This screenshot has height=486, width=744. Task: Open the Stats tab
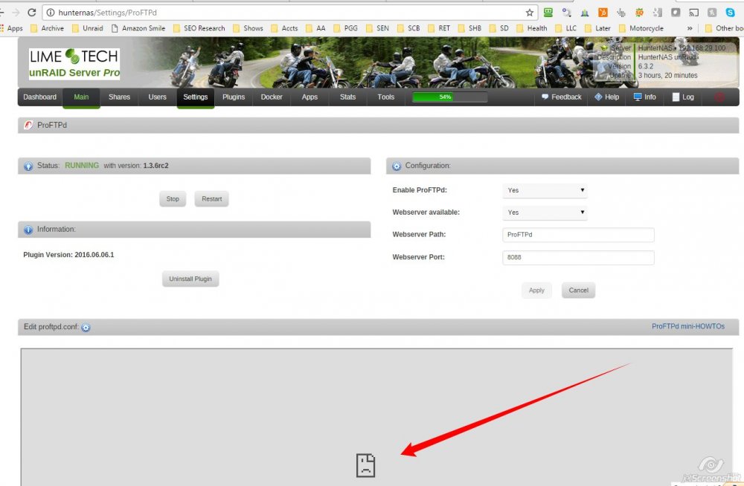tap(347, 97)
